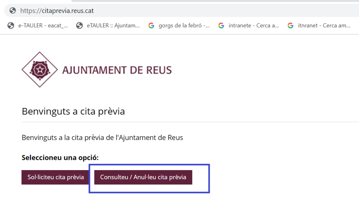Click the site information globe icon
Screen dimensions: 359x221
click(x=13, y=11)
